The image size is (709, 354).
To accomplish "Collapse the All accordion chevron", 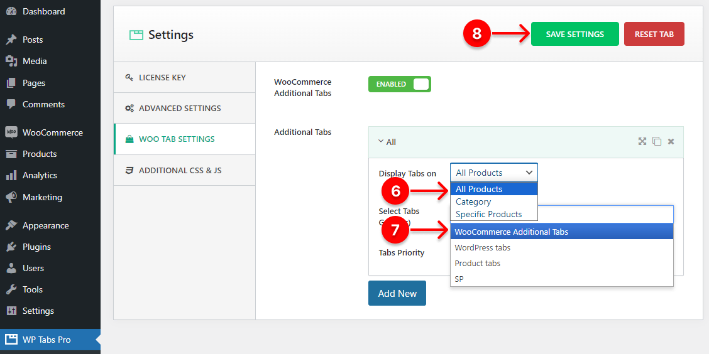I will (380, 141).
